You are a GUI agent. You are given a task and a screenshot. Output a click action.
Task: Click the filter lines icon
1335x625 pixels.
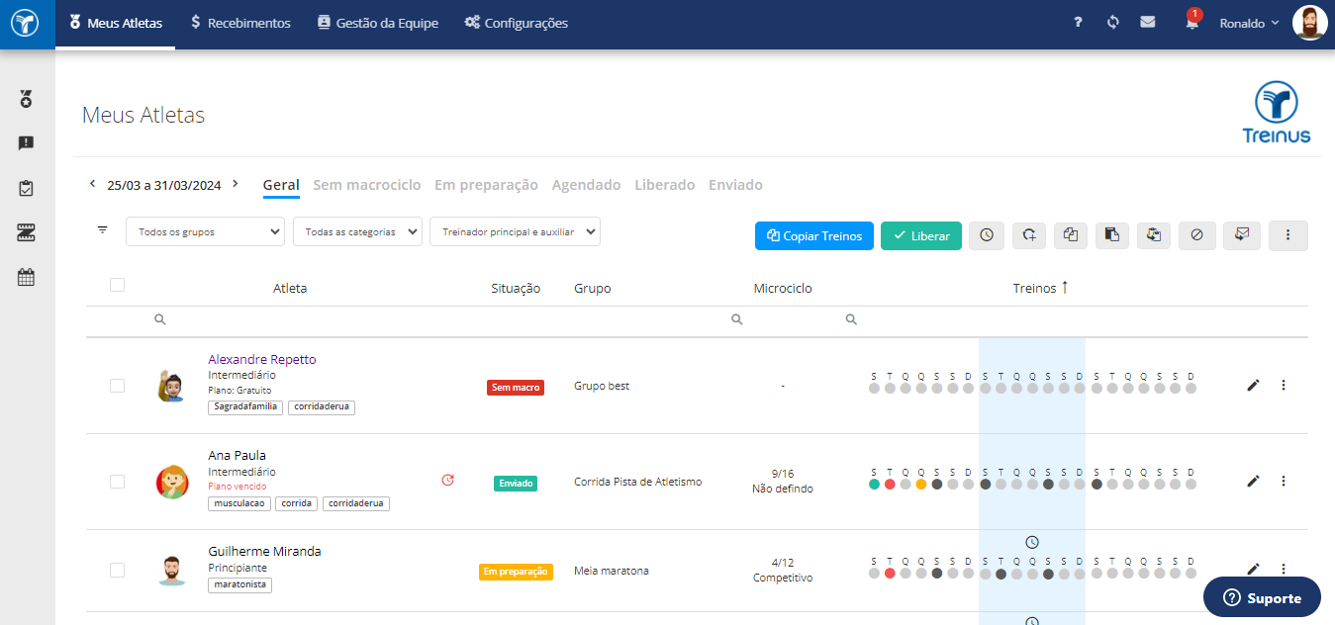[x=103, y=230]
